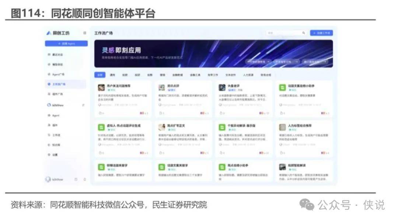The image size is (398, 221).
Task: Open the 资讯点评 workflow card
Action: 183,99
